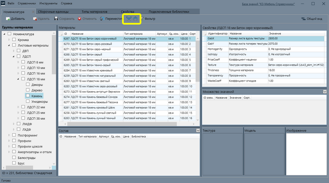Collapse the Номенклатура root node

(x=4, y=34)
